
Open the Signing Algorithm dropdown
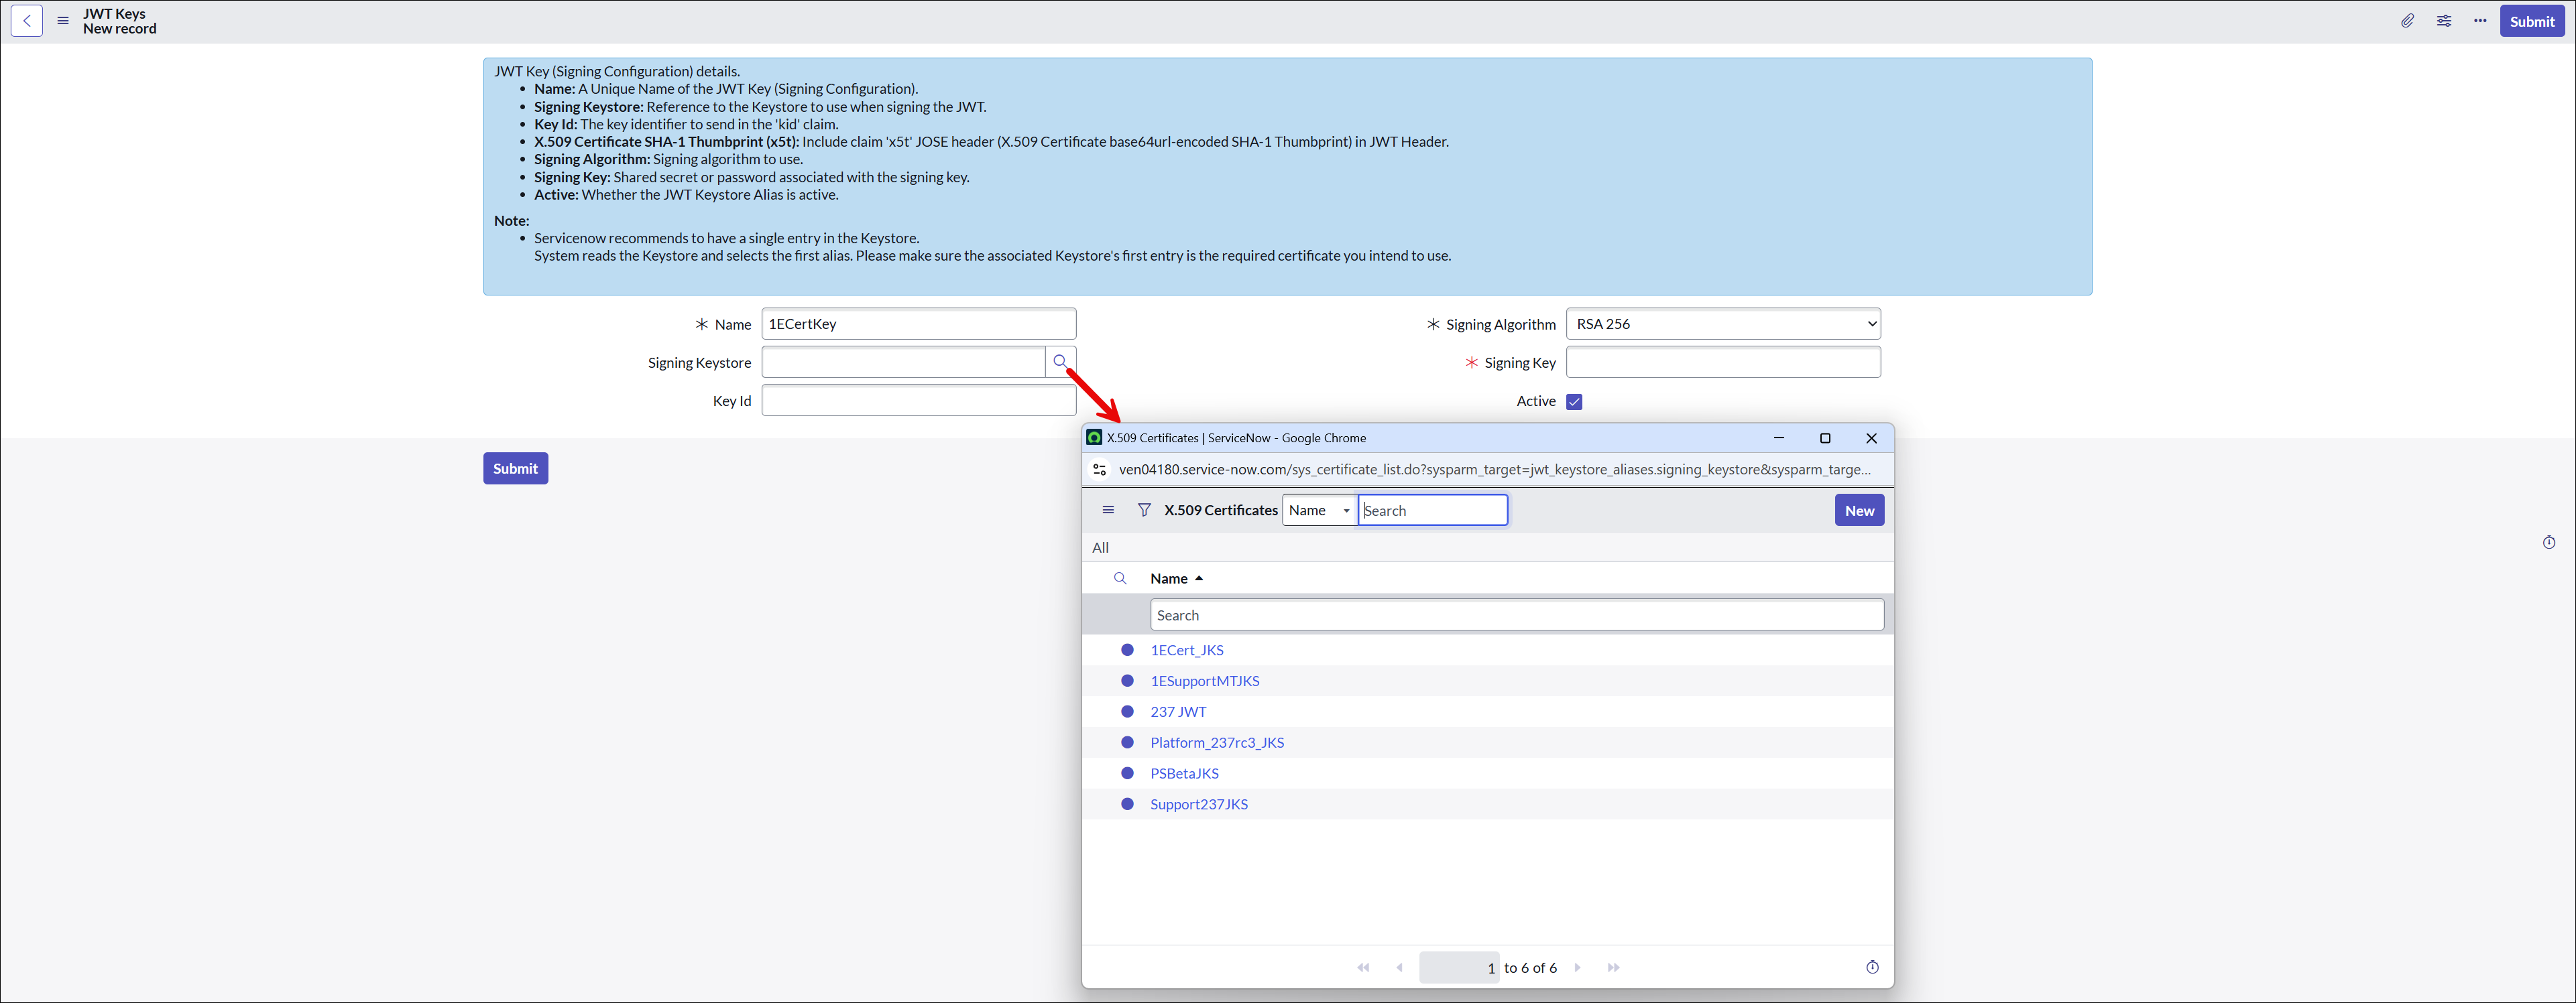[1722, 324]
